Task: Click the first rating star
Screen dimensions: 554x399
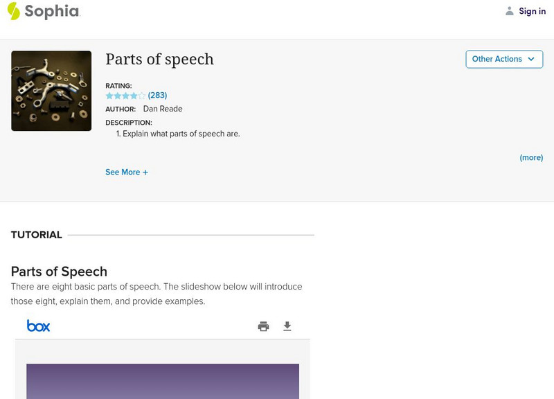Action: pos(109,96)
